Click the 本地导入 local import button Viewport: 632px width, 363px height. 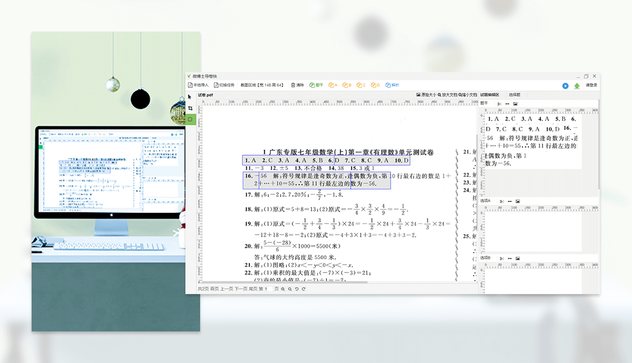pos(199,85)
